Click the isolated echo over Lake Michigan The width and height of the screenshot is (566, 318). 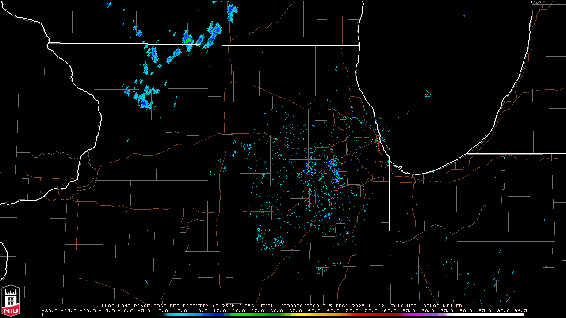[427, 94]
